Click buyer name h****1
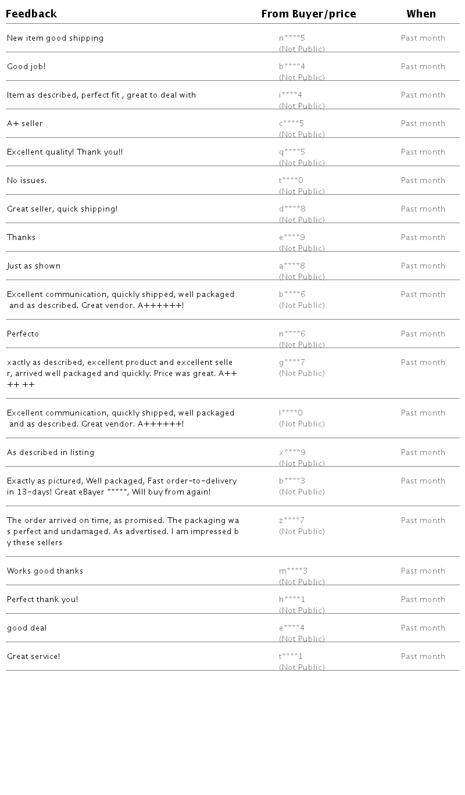 tap(292, 600)
